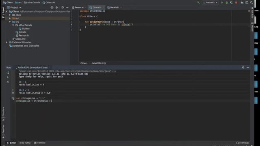
Task: Select Class.iml file in tree
Action: point(19,39)
